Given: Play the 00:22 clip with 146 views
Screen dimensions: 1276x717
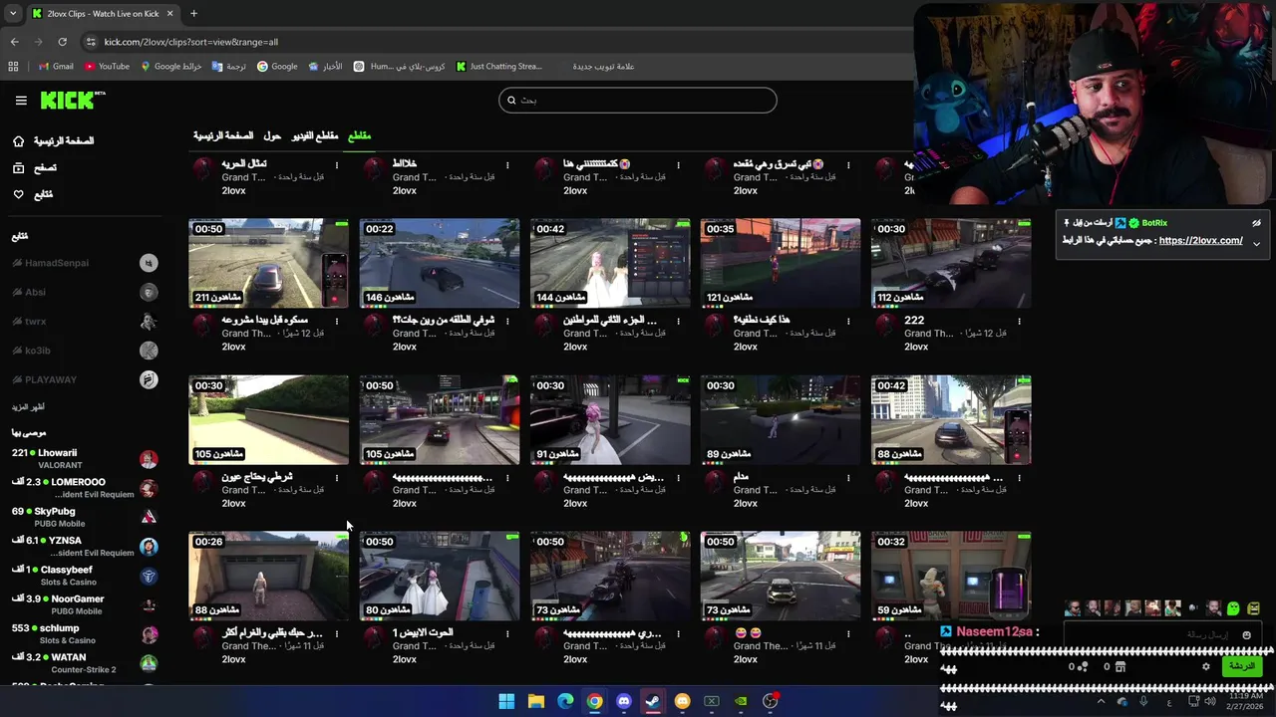Looking at the screenshot, I should 440,263.
